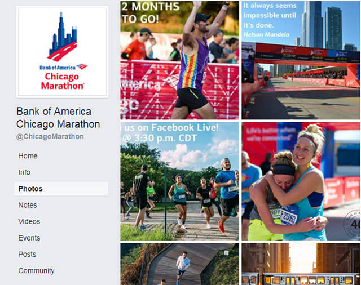The image size is (361, 285).
Task: Click the @ChicagoMarathon username link
Action: 50,136
